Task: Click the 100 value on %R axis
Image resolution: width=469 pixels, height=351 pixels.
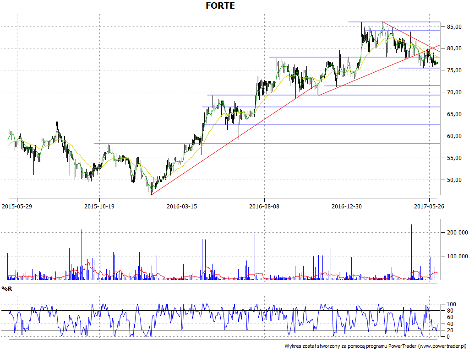Action: (451, 304)
